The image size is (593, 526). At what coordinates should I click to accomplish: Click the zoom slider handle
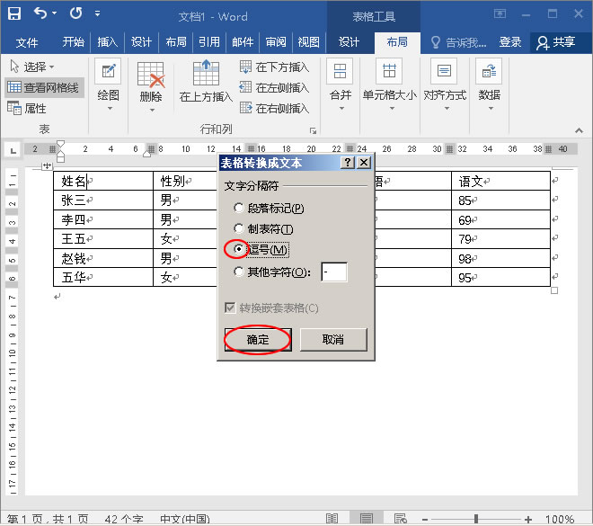(476, 519)
